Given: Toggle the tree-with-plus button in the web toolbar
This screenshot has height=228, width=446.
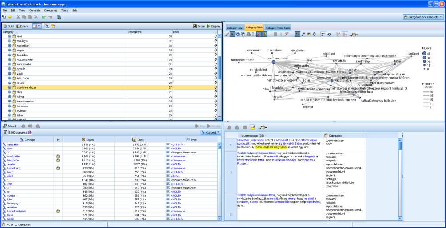Looking at the screenshot, I should pos(338,34).
